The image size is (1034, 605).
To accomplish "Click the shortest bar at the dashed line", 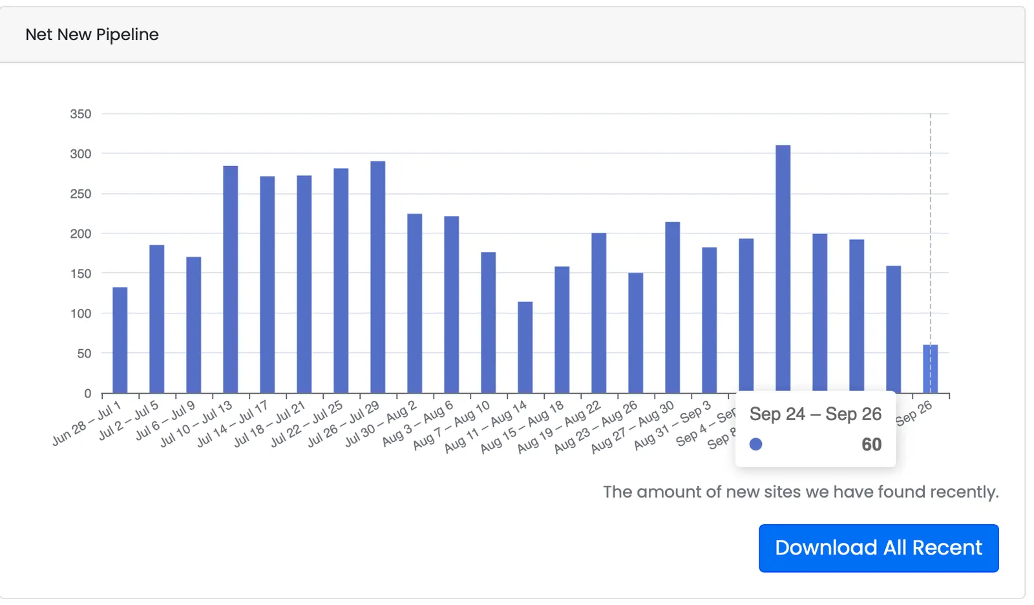I will [x=930, y=369].
